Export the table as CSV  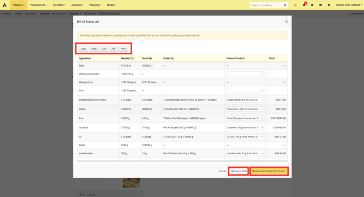click(104, 49)
